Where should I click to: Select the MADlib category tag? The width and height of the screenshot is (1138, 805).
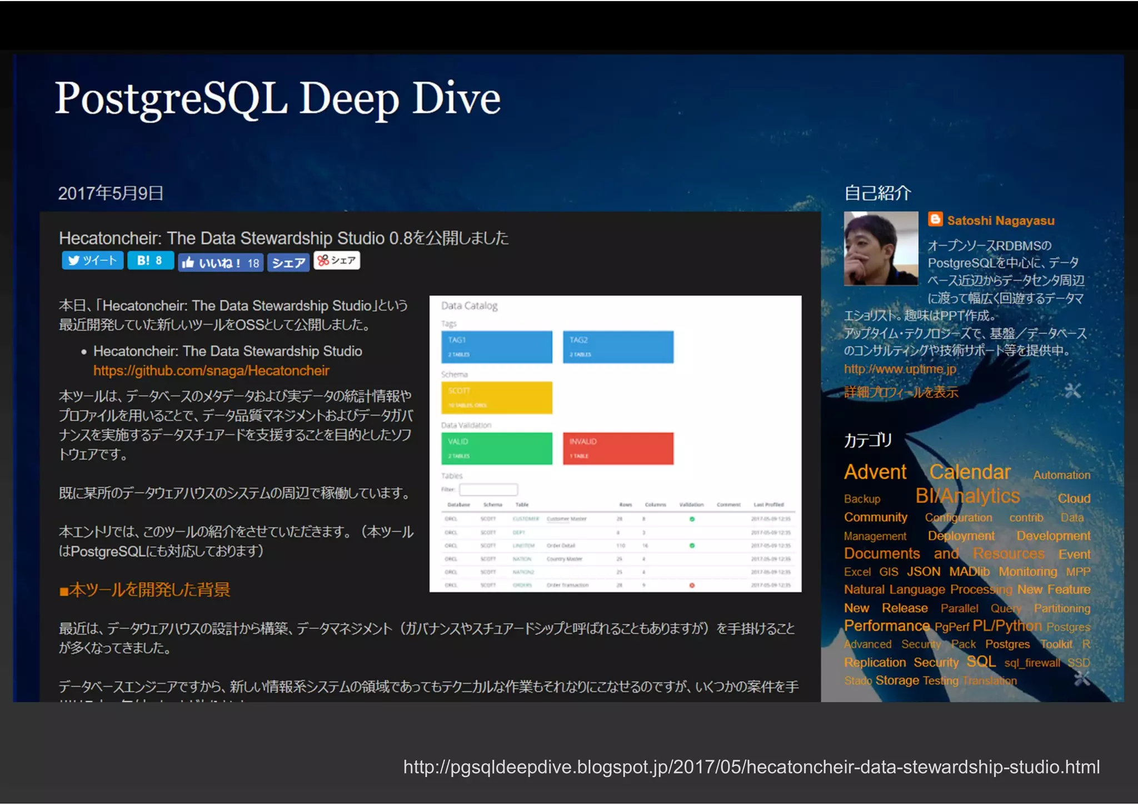(969, 572)
